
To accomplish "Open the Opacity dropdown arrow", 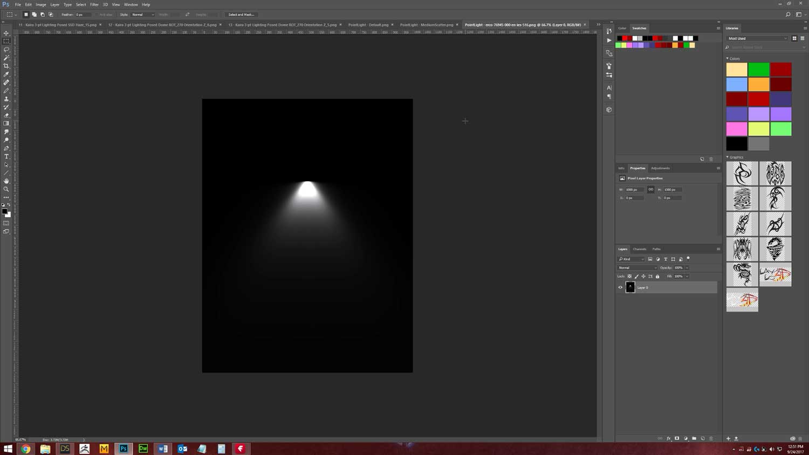I will [x=687, y=268].
